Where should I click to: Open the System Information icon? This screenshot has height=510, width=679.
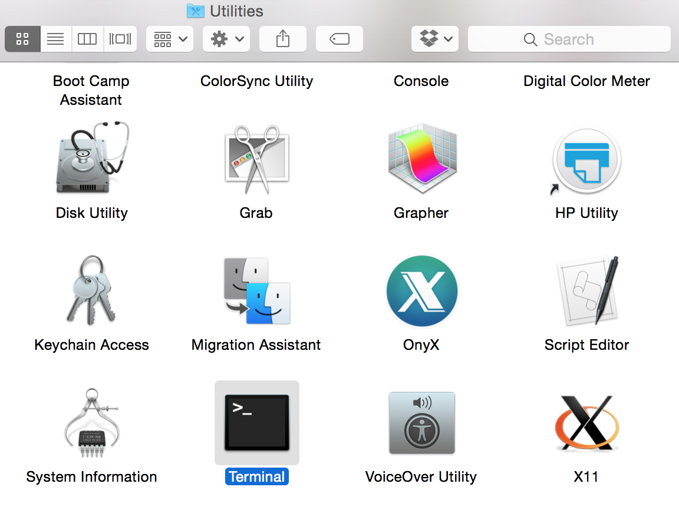pyautogui.click(x=91, y=423)
